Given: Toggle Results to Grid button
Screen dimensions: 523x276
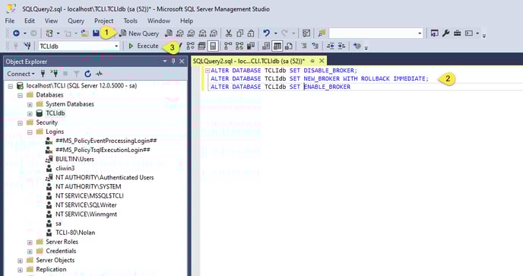Looking at the screenshot, I should pos(277,46).
